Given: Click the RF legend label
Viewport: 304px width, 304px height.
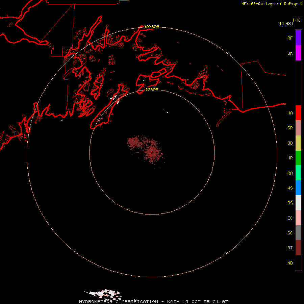Looking at the screenshot, I should pyautogui.click(x=290, y=38).
